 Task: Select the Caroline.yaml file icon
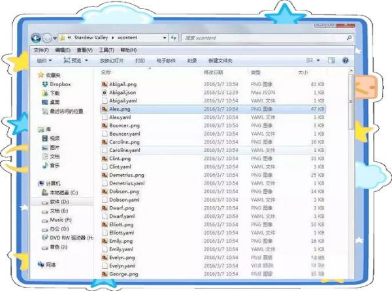pyautogui.click(x=105, y=150)
